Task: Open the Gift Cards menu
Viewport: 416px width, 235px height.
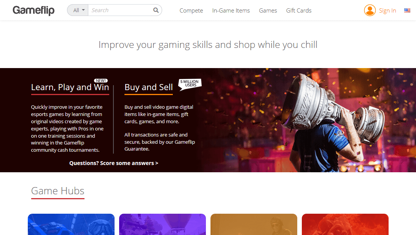Action: pyautogui.click(x=299, y=11)
